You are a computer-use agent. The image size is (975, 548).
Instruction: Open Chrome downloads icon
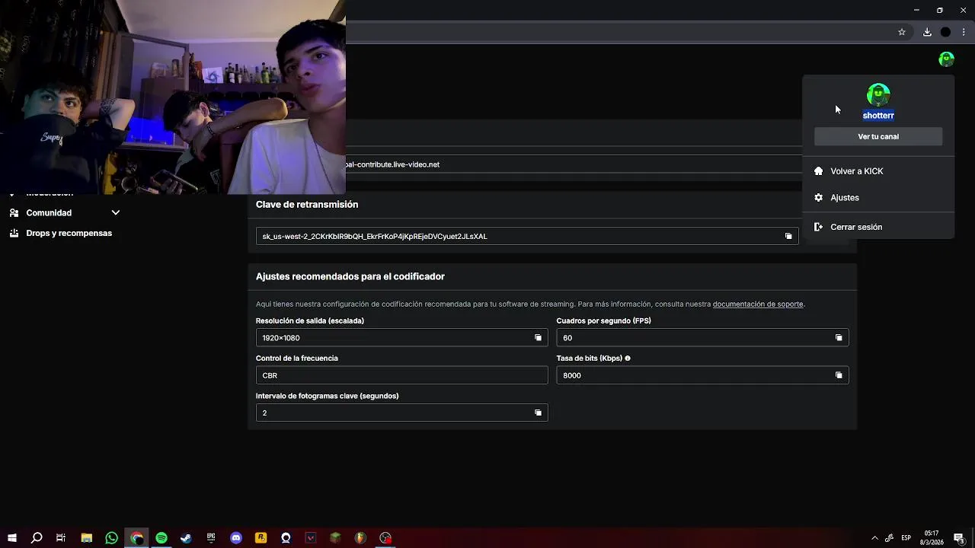pos(927,32)
